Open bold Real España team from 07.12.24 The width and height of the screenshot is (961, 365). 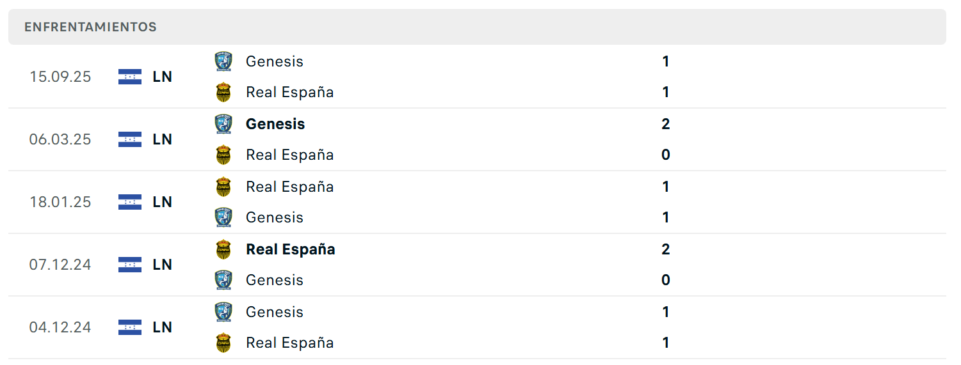[x=291, y=249]
